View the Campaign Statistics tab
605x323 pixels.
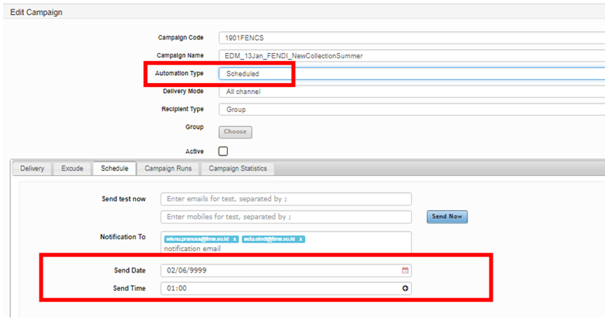tap(237, 168)
